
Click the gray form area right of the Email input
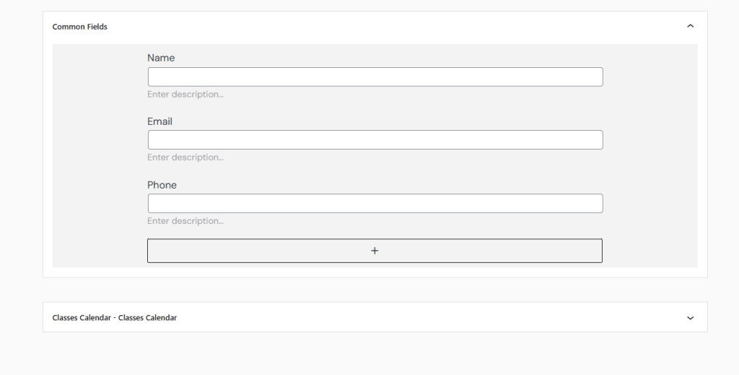650,140
